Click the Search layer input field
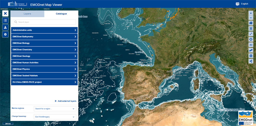 click(x=44, y=22)
